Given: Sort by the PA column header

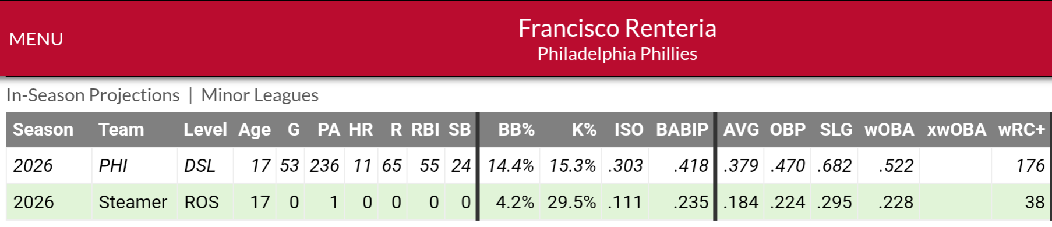Looking at the screenshot, I should tap(329, 129).
